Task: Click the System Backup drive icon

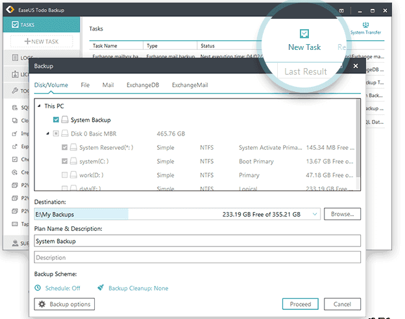Action: 65,120
